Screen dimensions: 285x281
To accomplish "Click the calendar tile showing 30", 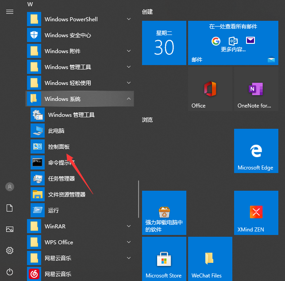I will 164,43.
